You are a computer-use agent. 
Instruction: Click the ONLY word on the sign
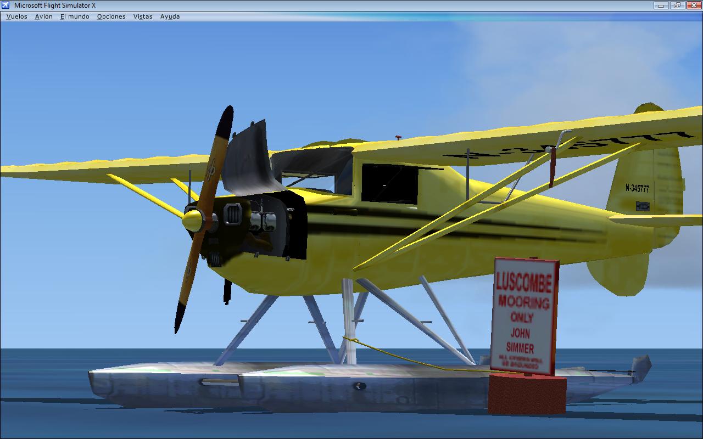[522, 317]
